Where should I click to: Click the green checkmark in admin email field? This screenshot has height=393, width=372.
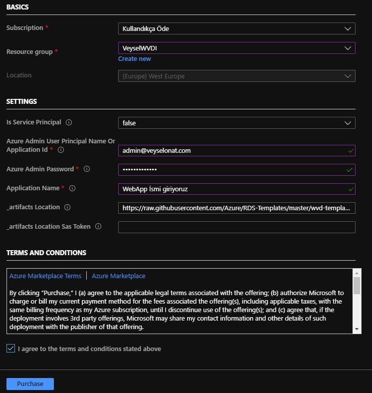click(351, 151)
